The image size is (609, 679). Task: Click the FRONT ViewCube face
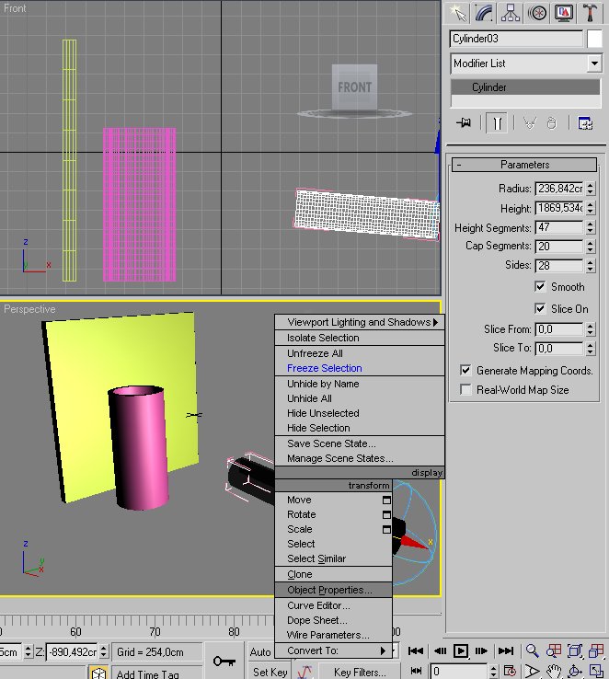tap(354, 87)
